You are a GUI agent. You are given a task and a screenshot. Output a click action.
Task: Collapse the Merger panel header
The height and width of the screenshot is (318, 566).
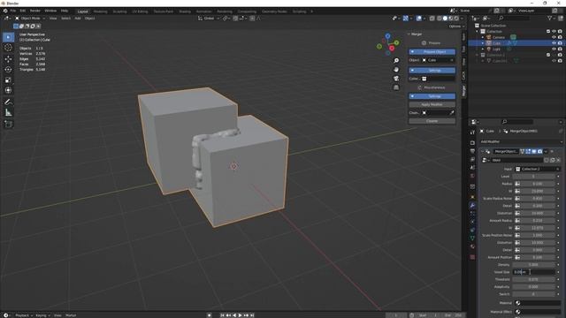point(409,34)
